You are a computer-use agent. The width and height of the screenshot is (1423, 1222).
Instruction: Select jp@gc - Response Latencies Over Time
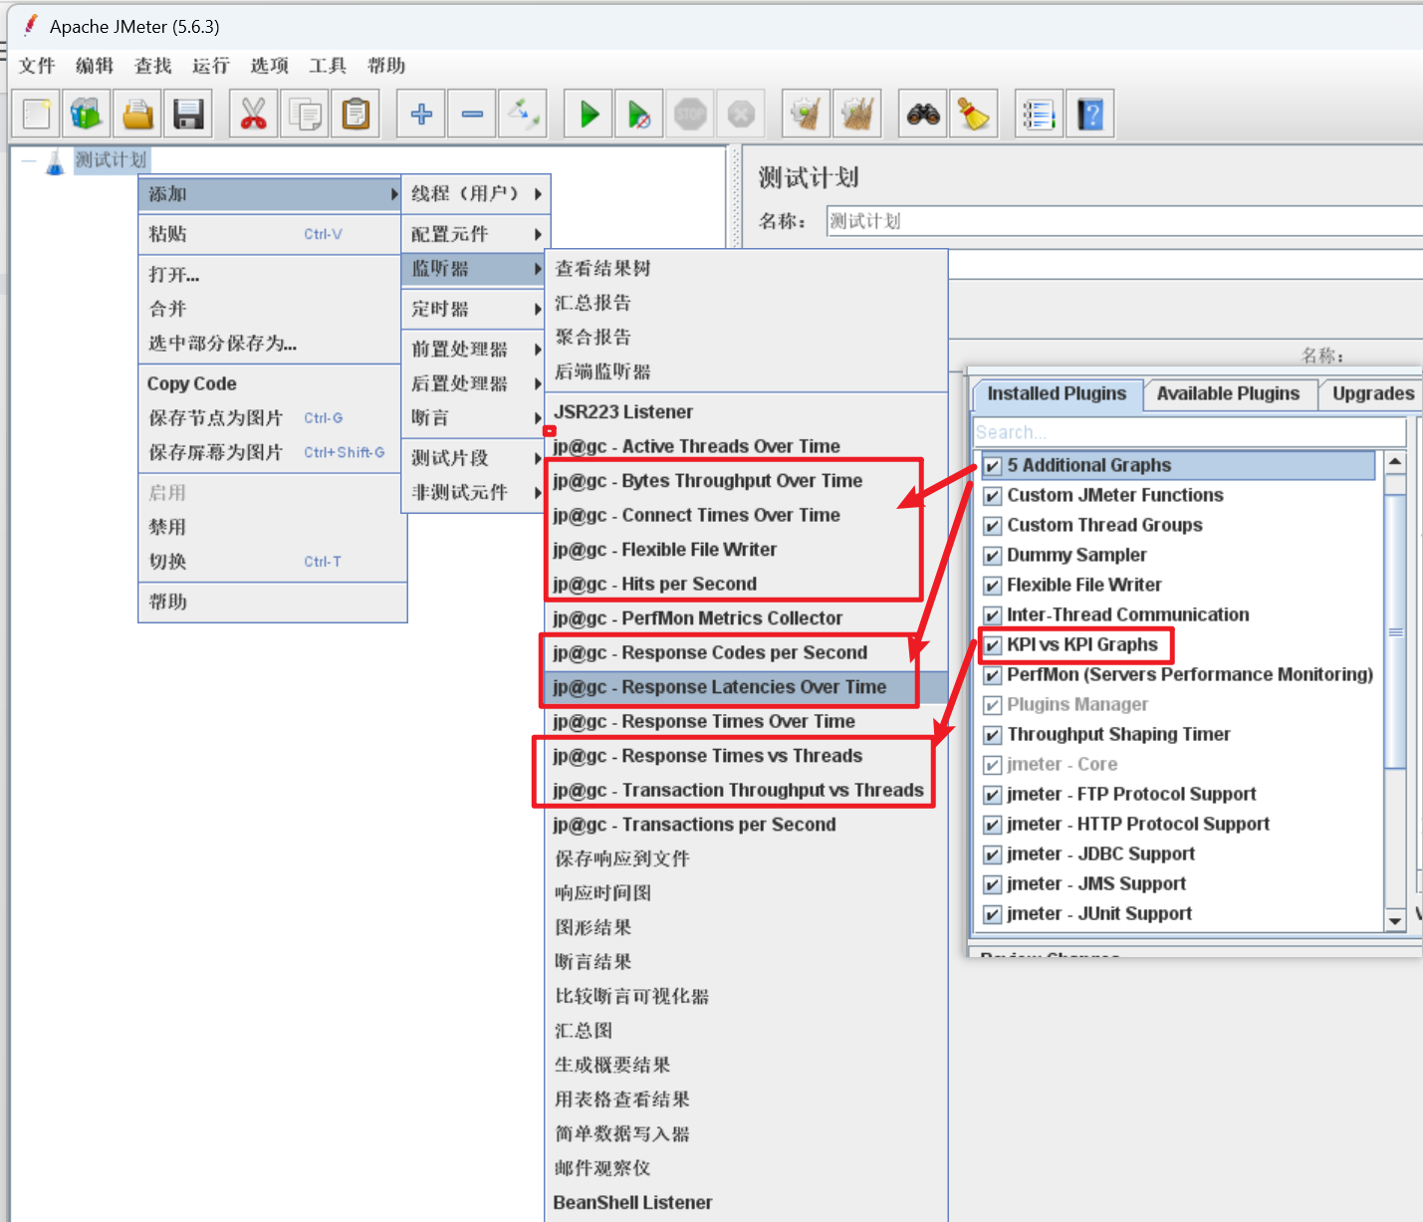[747, 687]
